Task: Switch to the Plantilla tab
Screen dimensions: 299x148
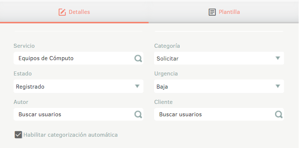Action: click(223, 12)
